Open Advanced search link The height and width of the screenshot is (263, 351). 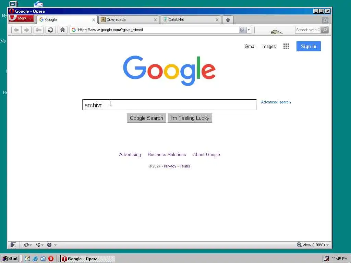click(276, 102)
